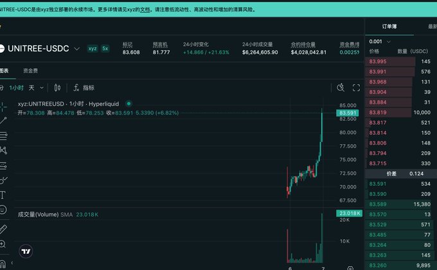Select ask price 83.995 in order book
This screenshot has height=270, width=437.
coord(378,61)
